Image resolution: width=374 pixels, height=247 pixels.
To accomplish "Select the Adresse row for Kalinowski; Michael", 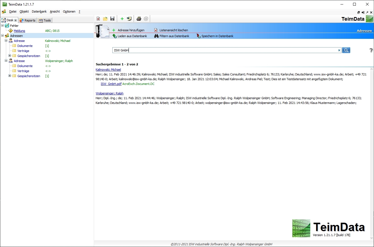I will tap(19, 41).
